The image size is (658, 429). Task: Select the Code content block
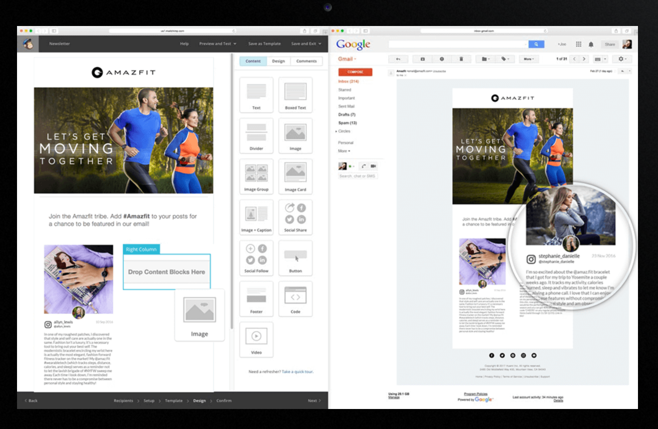pos(295,299)
